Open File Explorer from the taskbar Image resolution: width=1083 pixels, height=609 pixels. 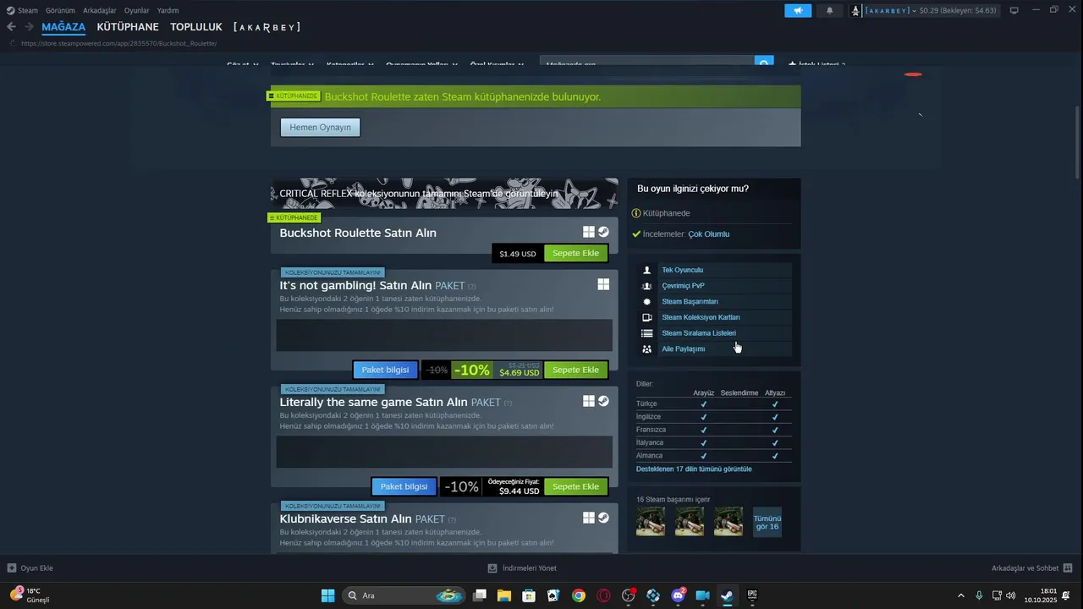point(504,595)
